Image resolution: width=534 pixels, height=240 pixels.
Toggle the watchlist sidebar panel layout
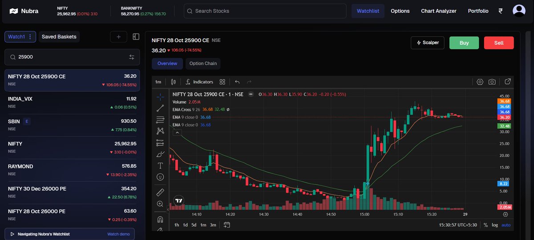coord(136,37)
